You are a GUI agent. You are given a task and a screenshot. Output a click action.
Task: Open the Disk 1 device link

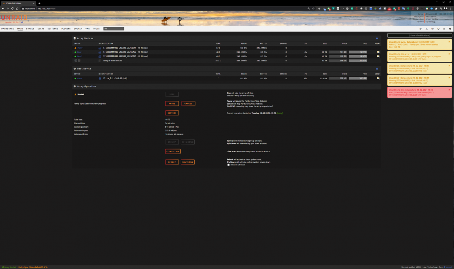tap(79, 52)
